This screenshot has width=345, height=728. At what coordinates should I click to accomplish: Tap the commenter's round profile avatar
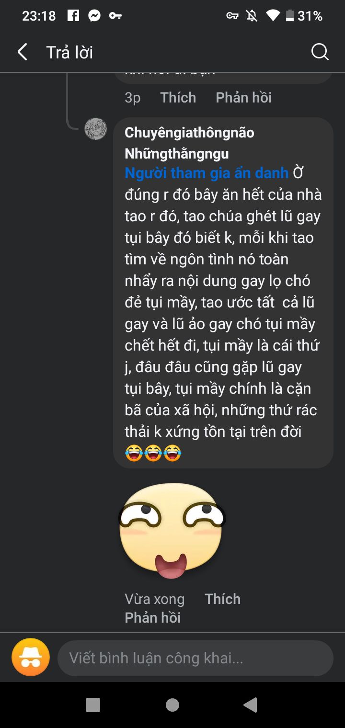[x=96, y=129]
